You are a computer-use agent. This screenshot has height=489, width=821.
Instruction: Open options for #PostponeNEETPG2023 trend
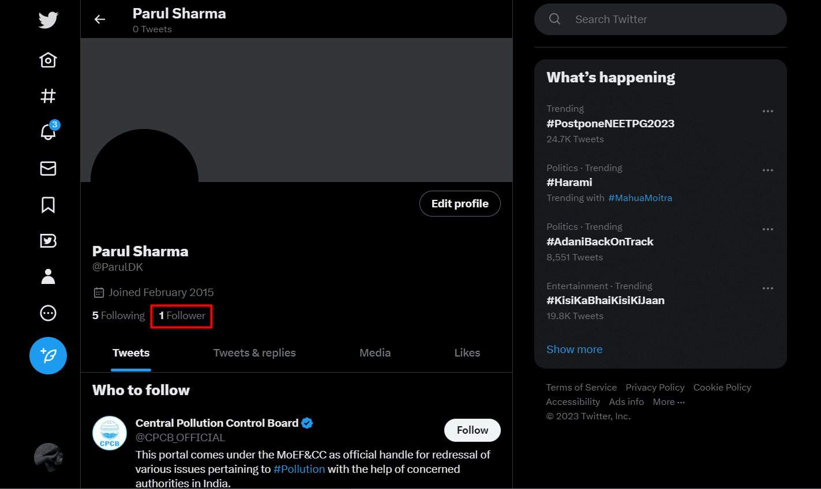[767, 111]
